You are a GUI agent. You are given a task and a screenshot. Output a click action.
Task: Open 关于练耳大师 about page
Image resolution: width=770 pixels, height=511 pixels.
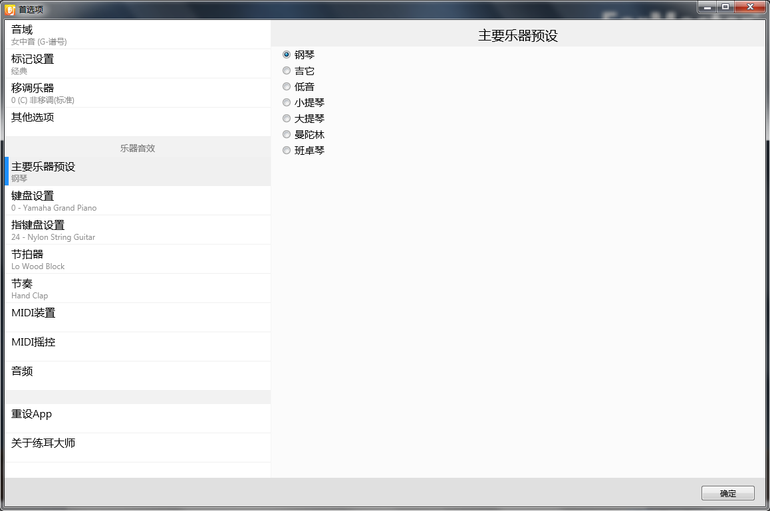(x=138, y=448)
